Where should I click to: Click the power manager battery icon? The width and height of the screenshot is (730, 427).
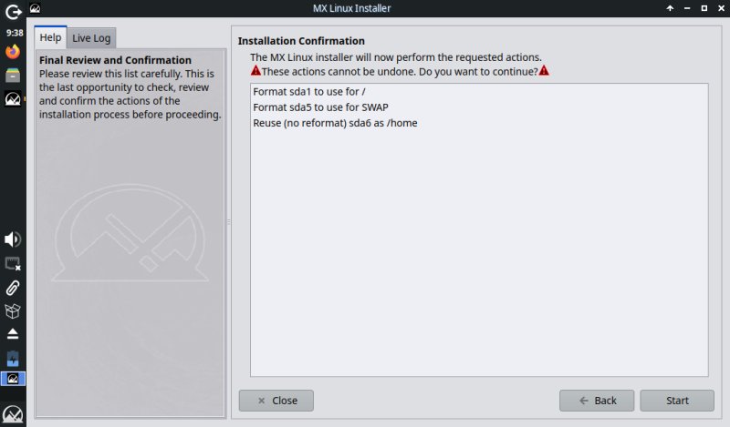tap(13, 358)
